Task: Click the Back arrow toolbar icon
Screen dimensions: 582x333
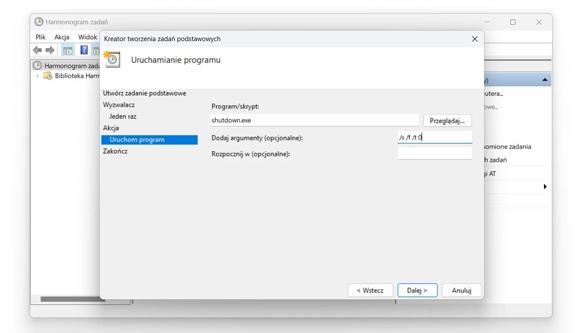Action: coord(37,50)
